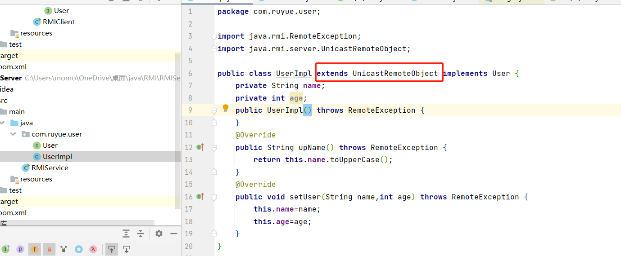This screenshot has height=256, width=621.
Task: Open Structure panel settings gear
Action: point(159,234)
